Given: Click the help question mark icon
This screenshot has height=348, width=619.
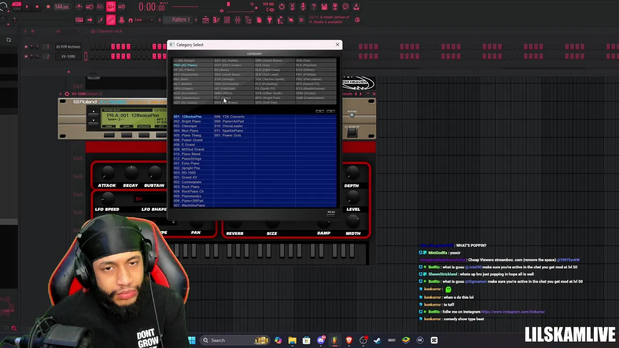Looking at the screenshot, I should pyautogui.click(x=314, y=6).
